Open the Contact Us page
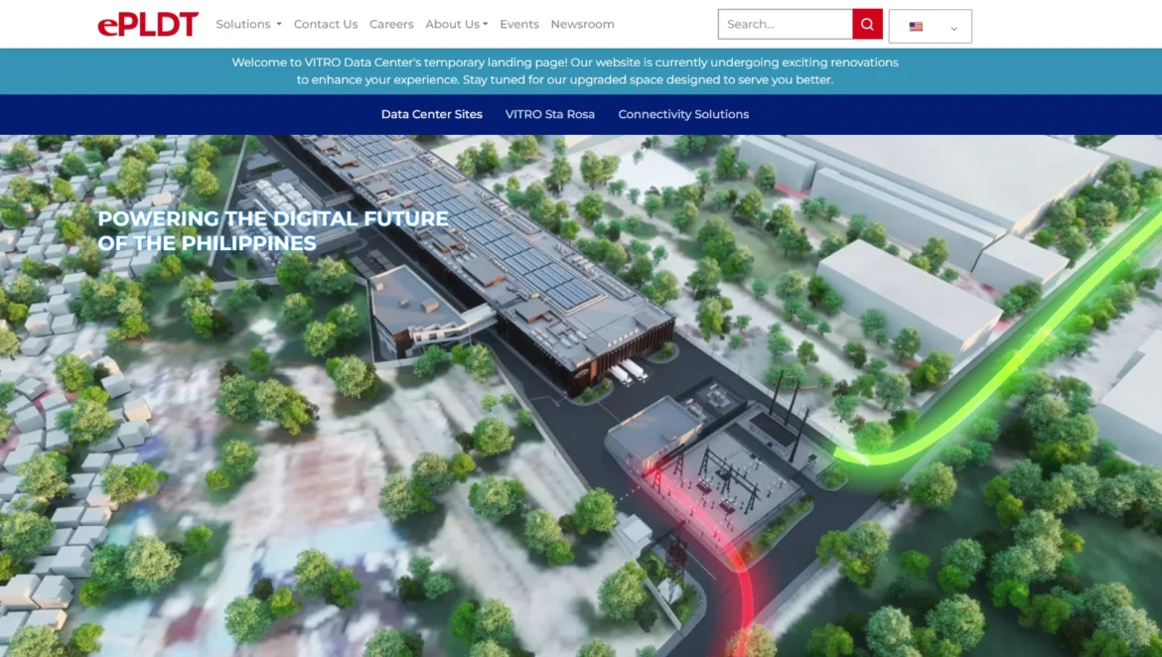The width and height of the screenshot is (1162, 657). pyautogui.click(x=326, y=24)
